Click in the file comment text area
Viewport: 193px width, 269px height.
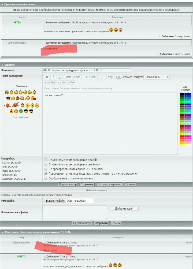coord(75,212)
